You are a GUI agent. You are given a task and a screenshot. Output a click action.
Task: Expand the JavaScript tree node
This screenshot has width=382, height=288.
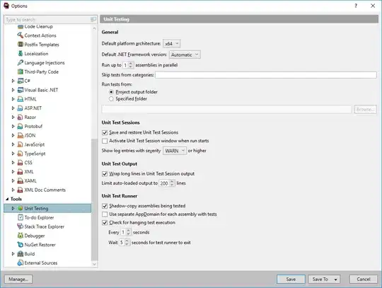click(13, 144)
